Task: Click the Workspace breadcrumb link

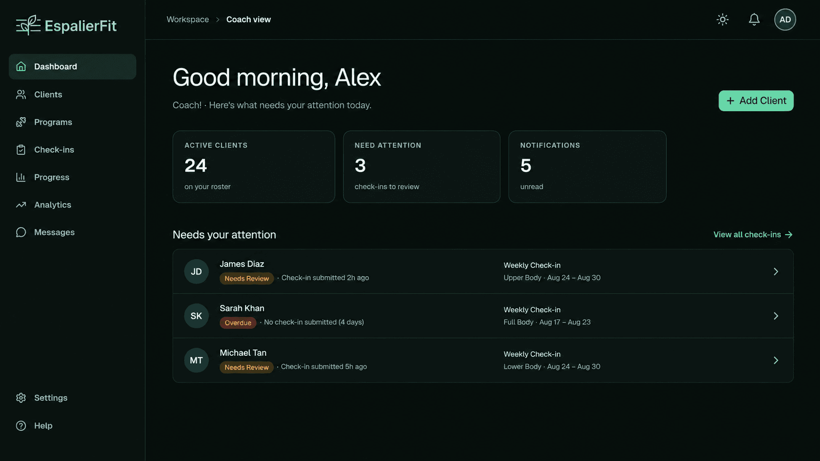Action: pyautogui.click(x=187, y=20)
